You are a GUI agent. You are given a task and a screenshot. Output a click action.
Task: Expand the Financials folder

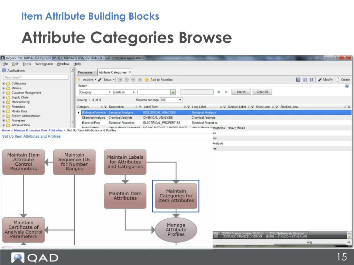[3, 107]
